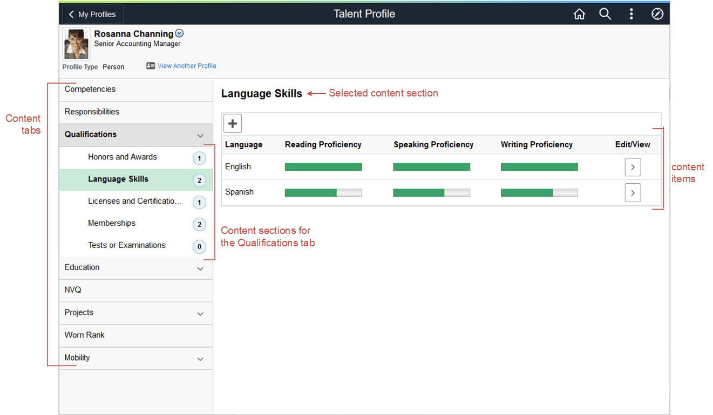713x415 pixels.
Task: Click the back arrow beside My Profiles
Action: (71, 13)
